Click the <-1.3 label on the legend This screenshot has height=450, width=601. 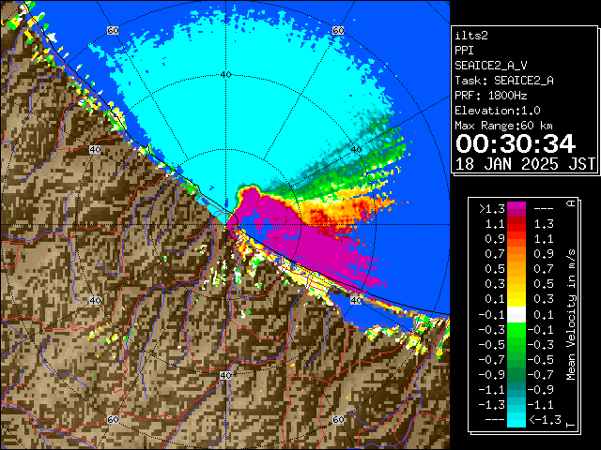[x=545, y=419]
